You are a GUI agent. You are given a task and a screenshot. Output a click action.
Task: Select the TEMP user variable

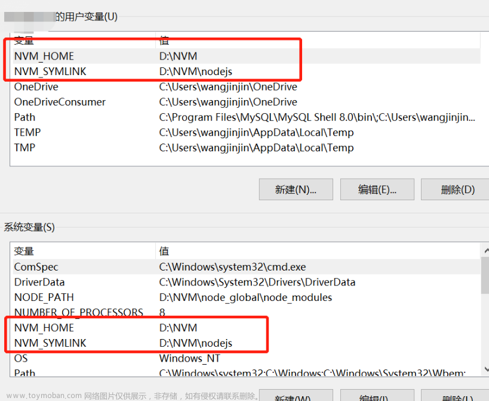(247, 132)
